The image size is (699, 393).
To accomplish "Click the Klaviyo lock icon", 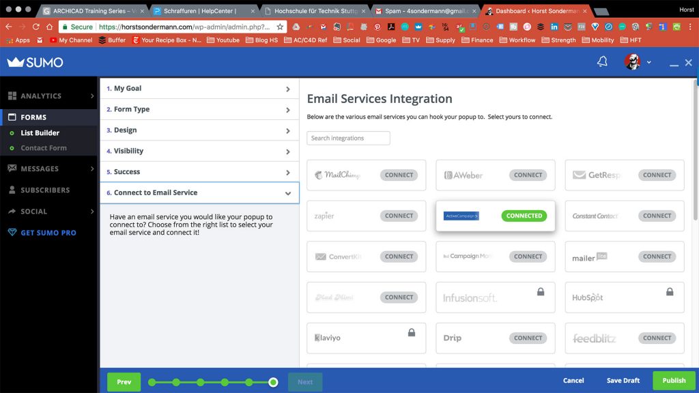I will [x=412, y=333].
